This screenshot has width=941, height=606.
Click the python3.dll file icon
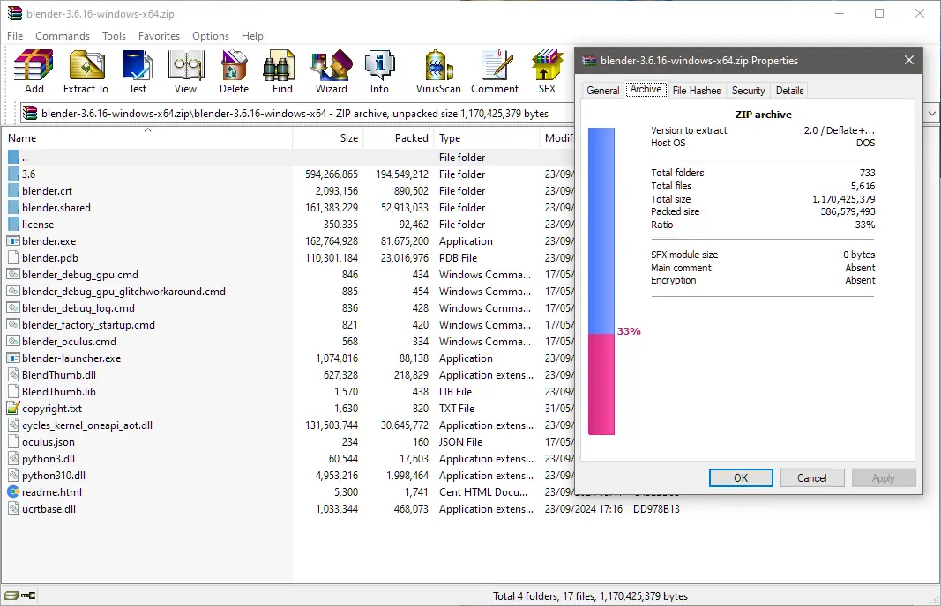pos(13,459)
